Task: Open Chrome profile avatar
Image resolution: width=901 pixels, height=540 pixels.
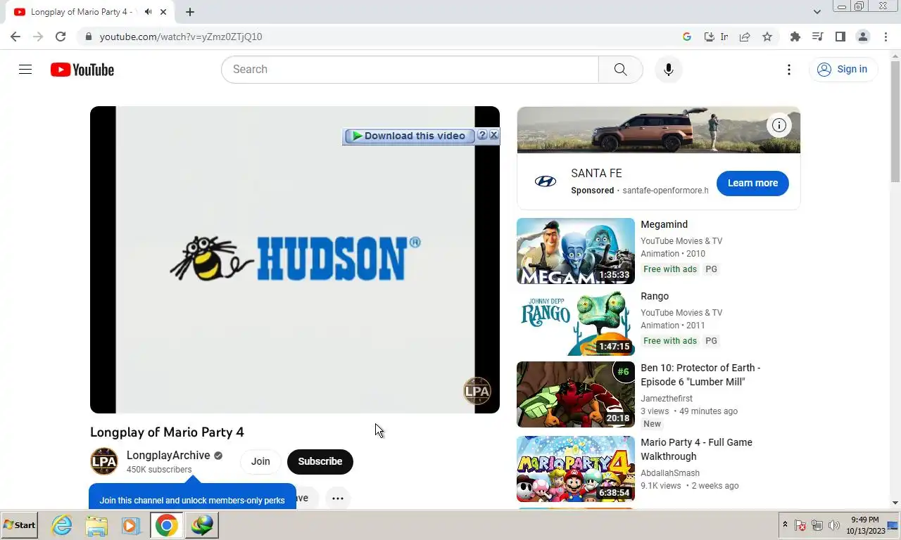Action: pos(862,37)
